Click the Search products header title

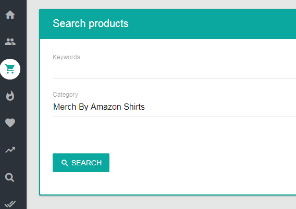click(91, 23)
